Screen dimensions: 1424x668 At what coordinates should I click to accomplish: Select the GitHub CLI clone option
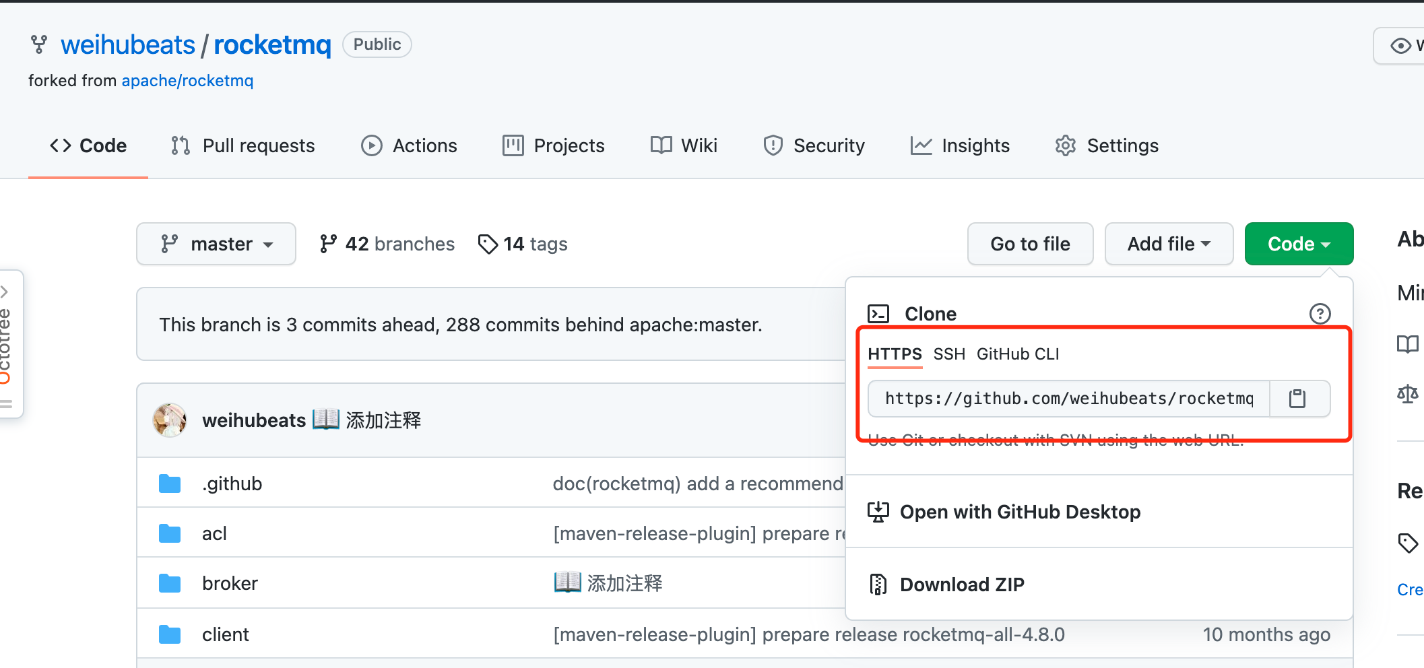pos(1018,354)
